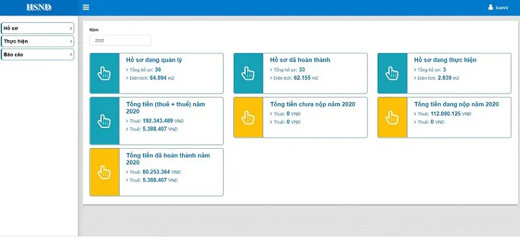Open Tổng tiền chưa nộp năm 2020 title
The height and width of the screenshot is (239, 520).
coord(313,105)
